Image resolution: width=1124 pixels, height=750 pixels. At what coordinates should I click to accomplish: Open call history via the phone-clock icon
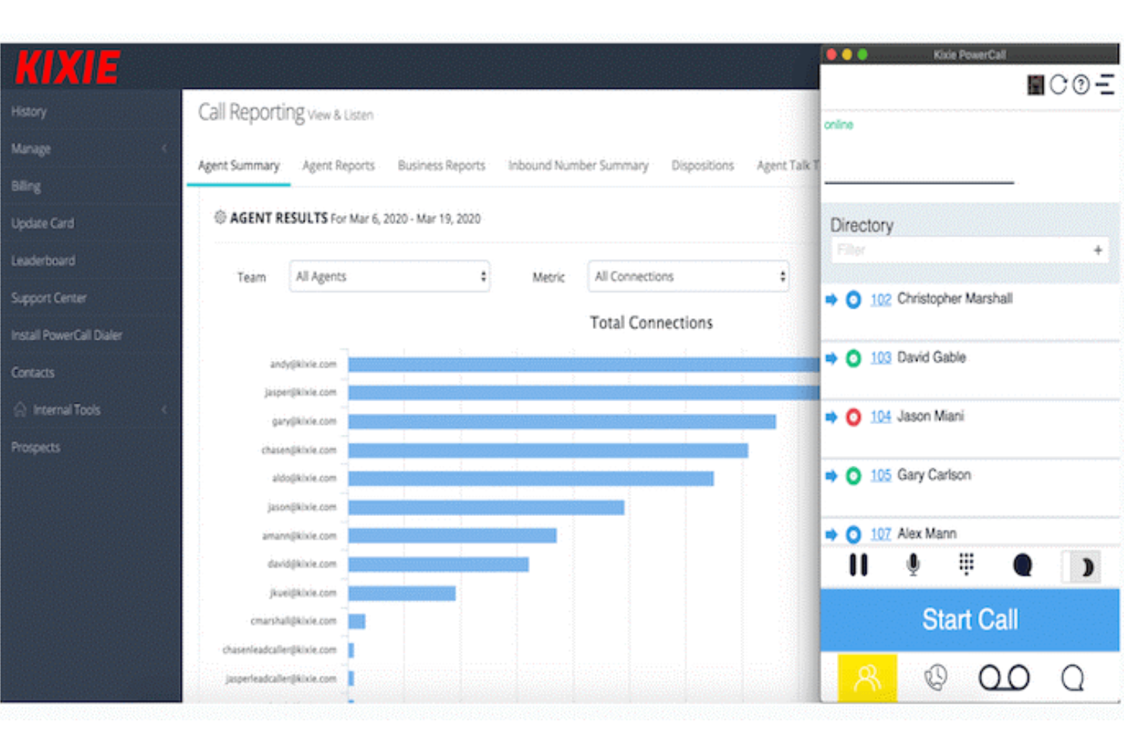click(x=936, y=678)
